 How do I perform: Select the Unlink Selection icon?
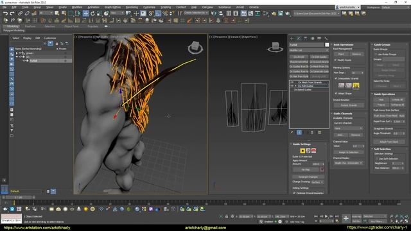(27, 13)
